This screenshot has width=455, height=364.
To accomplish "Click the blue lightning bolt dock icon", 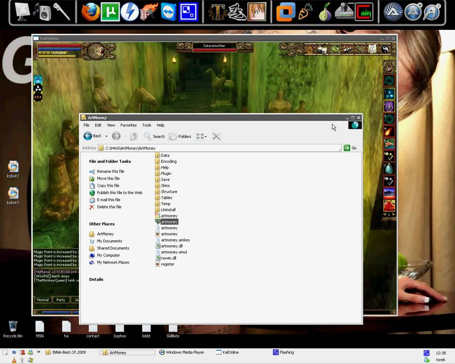I will (129, 12).
